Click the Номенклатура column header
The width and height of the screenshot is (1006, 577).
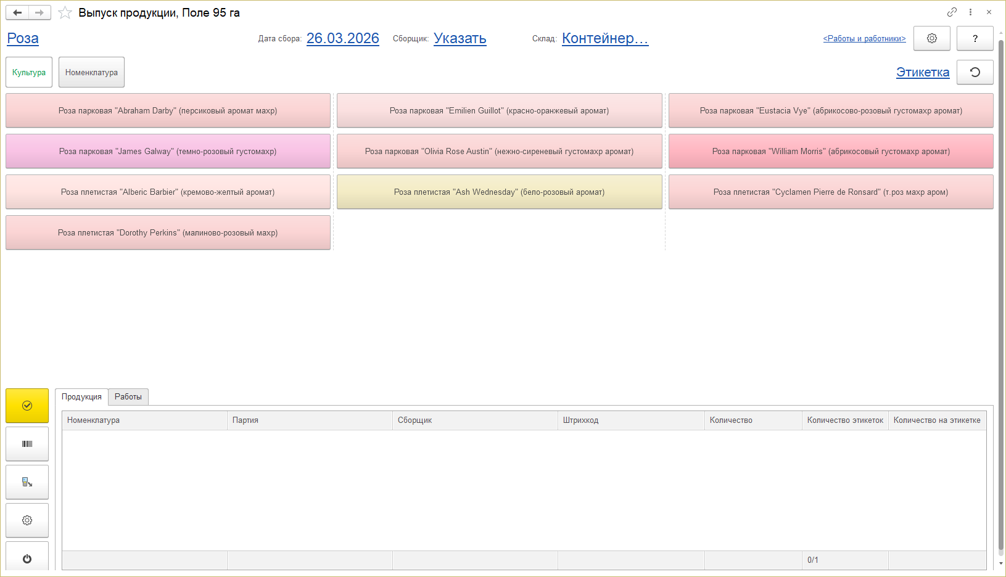click(145, 420)
